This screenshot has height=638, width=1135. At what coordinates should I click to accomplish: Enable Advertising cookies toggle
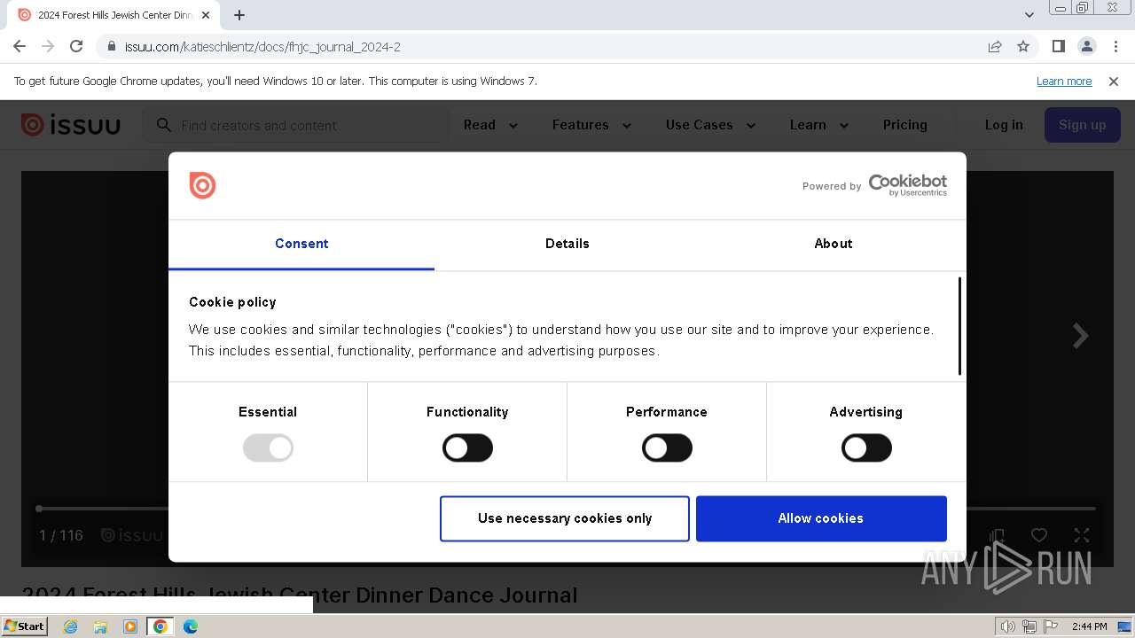point(866,448)
